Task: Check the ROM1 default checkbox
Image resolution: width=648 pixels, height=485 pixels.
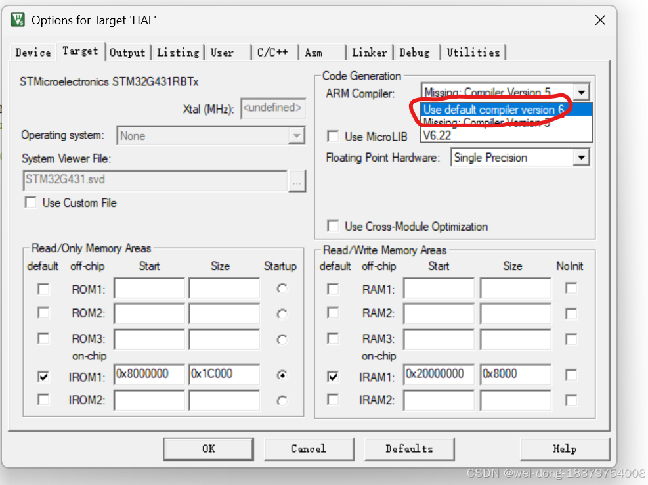Action: 43,289
